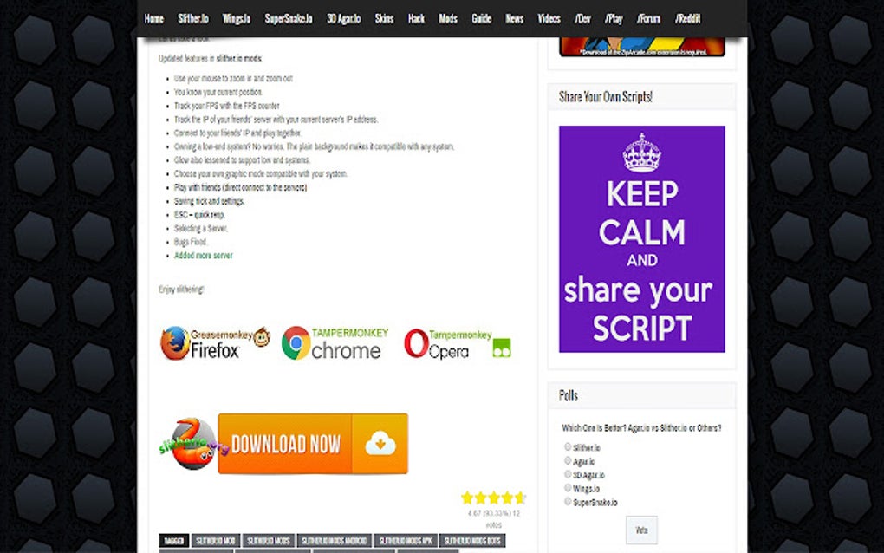Select the SuperSnake.io poll option

(x=568, y=501)
